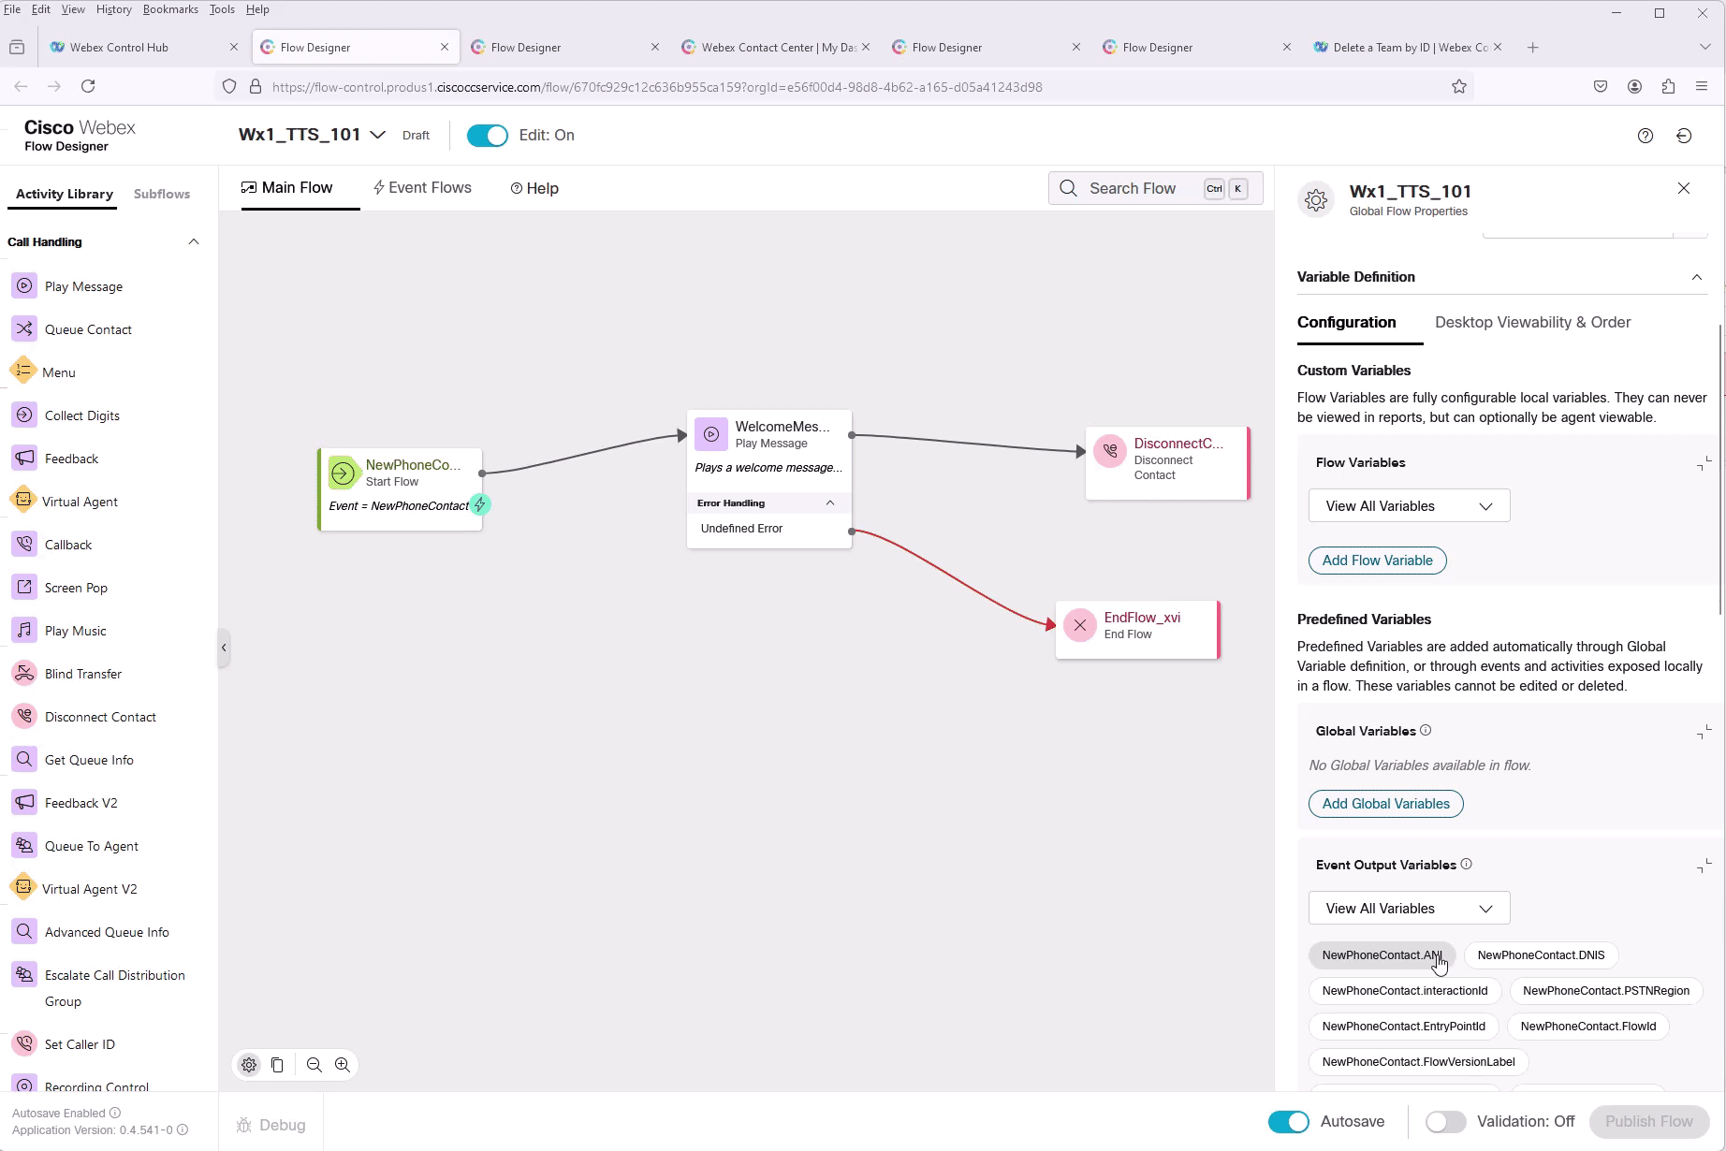Collapse the Variable Definition section
The height and width of the screenshot is (1151, 1726).
click(1696, 277)
